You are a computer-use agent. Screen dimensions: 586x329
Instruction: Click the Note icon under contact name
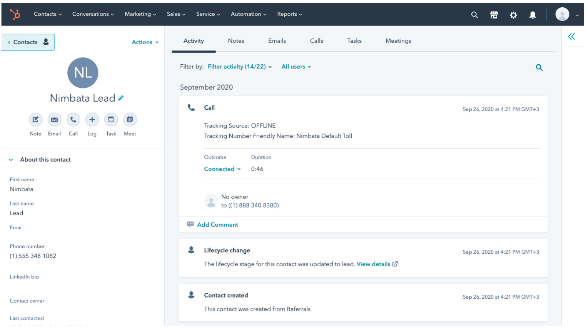tap(36, 120)
